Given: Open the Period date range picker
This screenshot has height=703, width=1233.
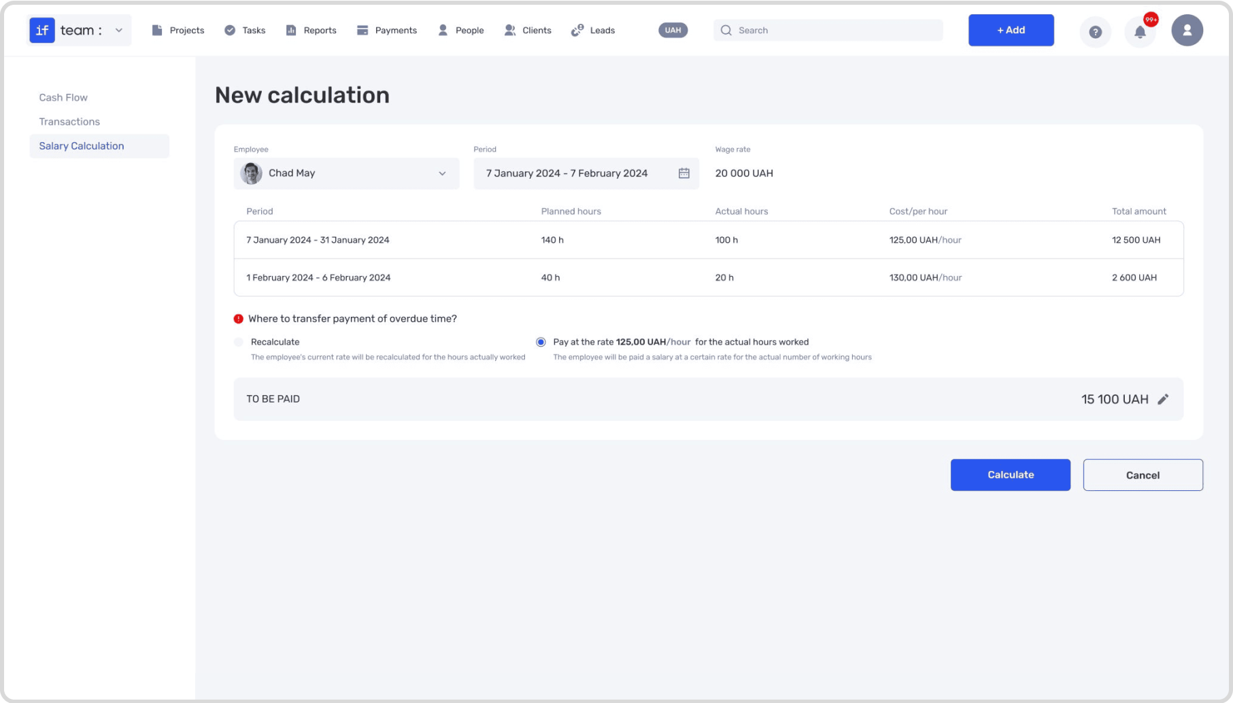Looking at the screenshot, I should point(586,173).
